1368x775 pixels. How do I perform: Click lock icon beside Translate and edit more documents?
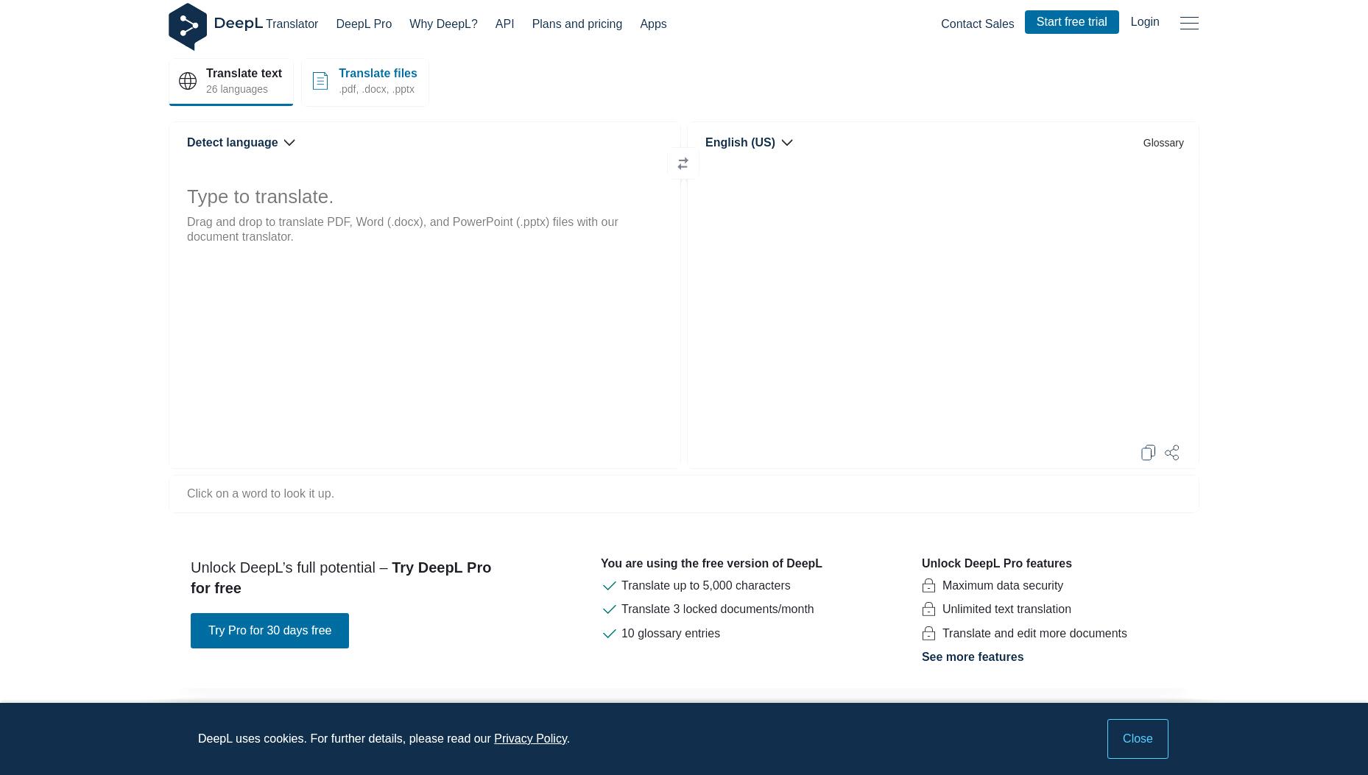928,634
